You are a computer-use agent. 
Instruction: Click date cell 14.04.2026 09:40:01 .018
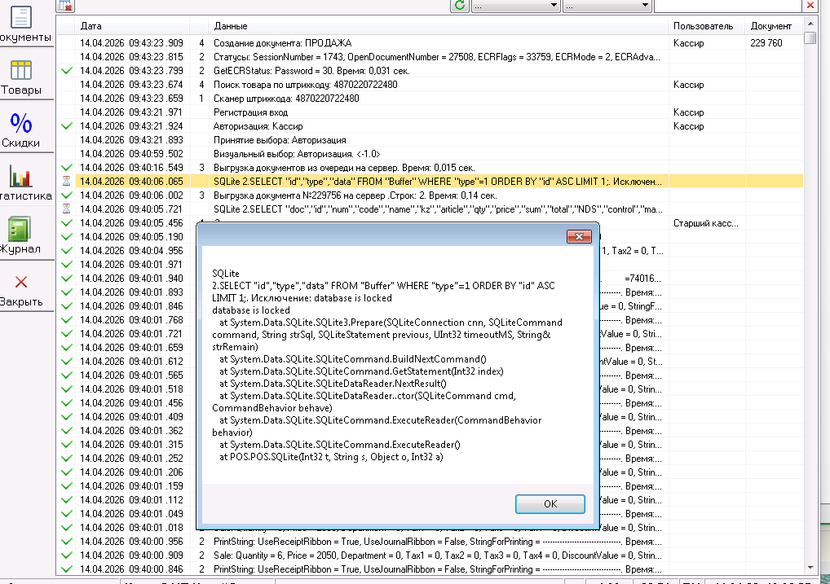click(131, 528)
